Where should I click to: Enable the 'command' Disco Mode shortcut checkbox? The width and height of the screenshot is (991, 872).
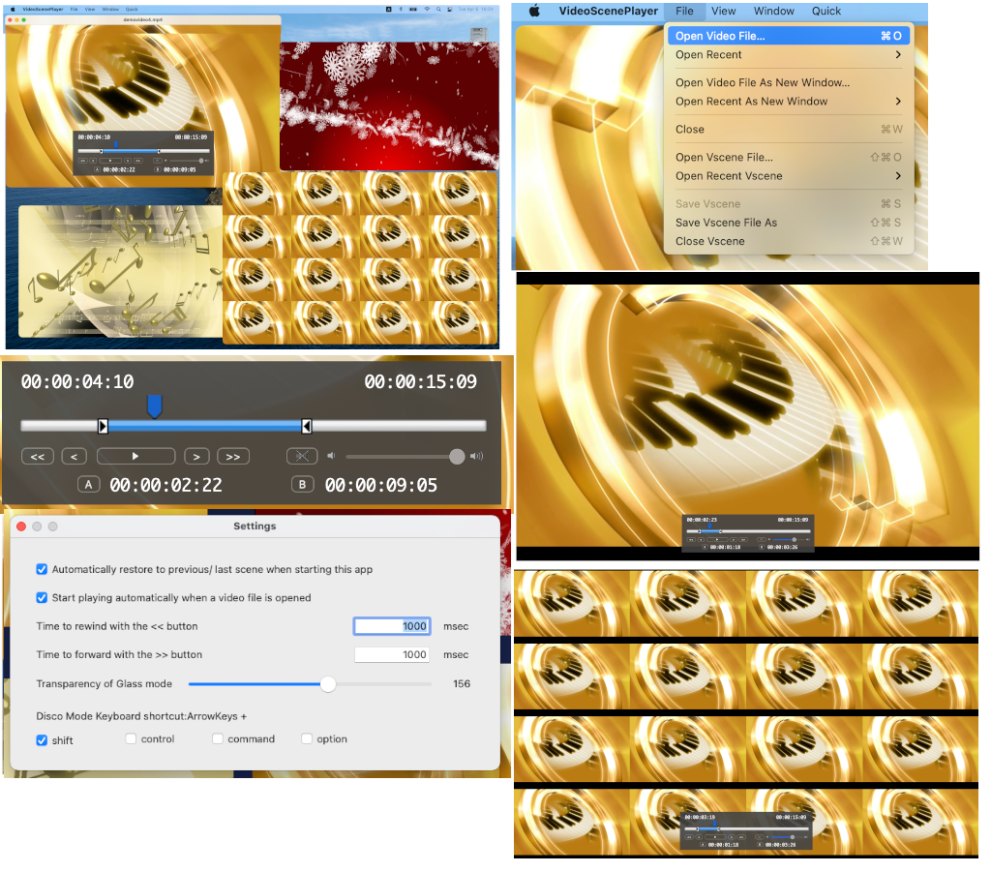click(x=217, y=738)
